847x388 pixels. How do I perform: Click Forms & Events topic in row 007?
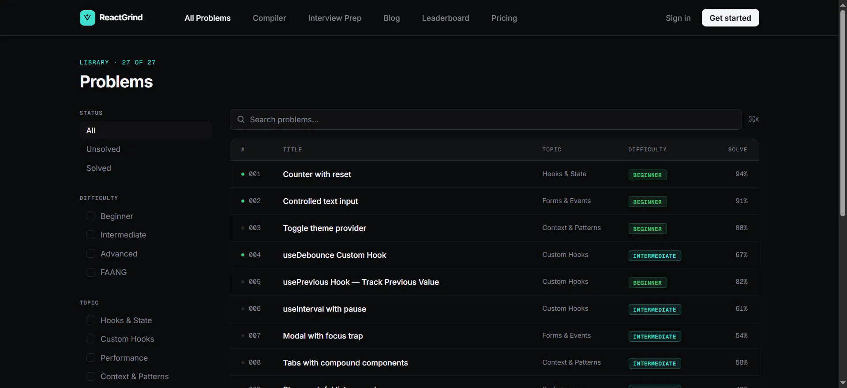pyautogui.click(x=566, y=335)
